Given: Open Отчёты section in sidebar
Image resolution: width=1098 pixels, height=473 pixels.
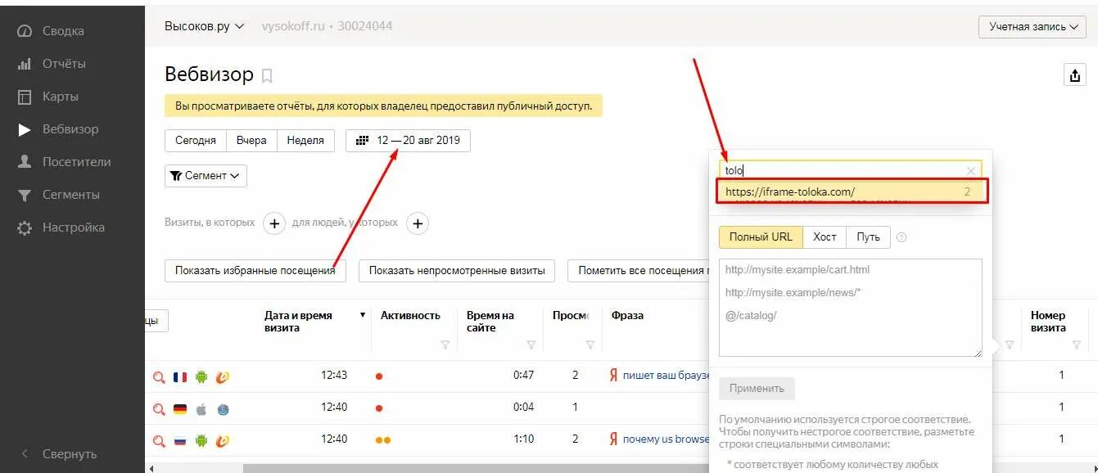Looking at the screenshot, I should [64, 64].
